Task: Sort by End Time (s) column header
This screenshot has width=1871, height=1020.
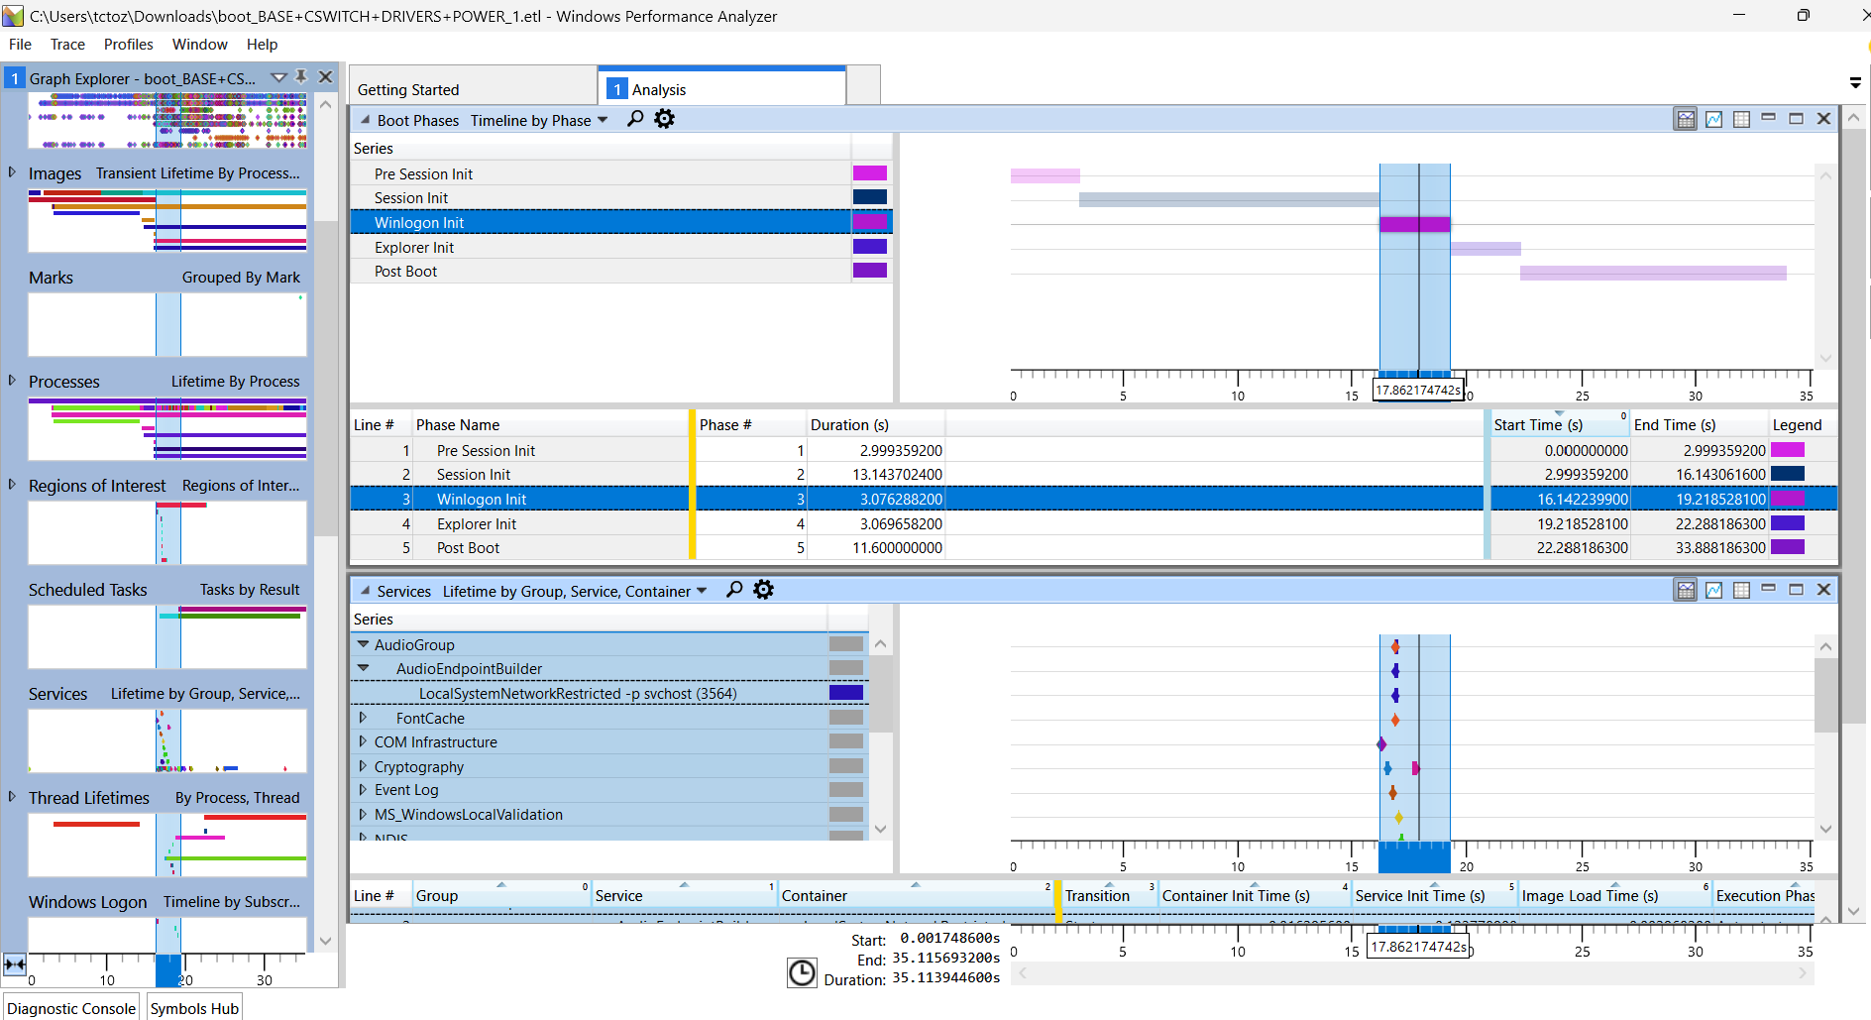Action: click(x=1699, y=424)
